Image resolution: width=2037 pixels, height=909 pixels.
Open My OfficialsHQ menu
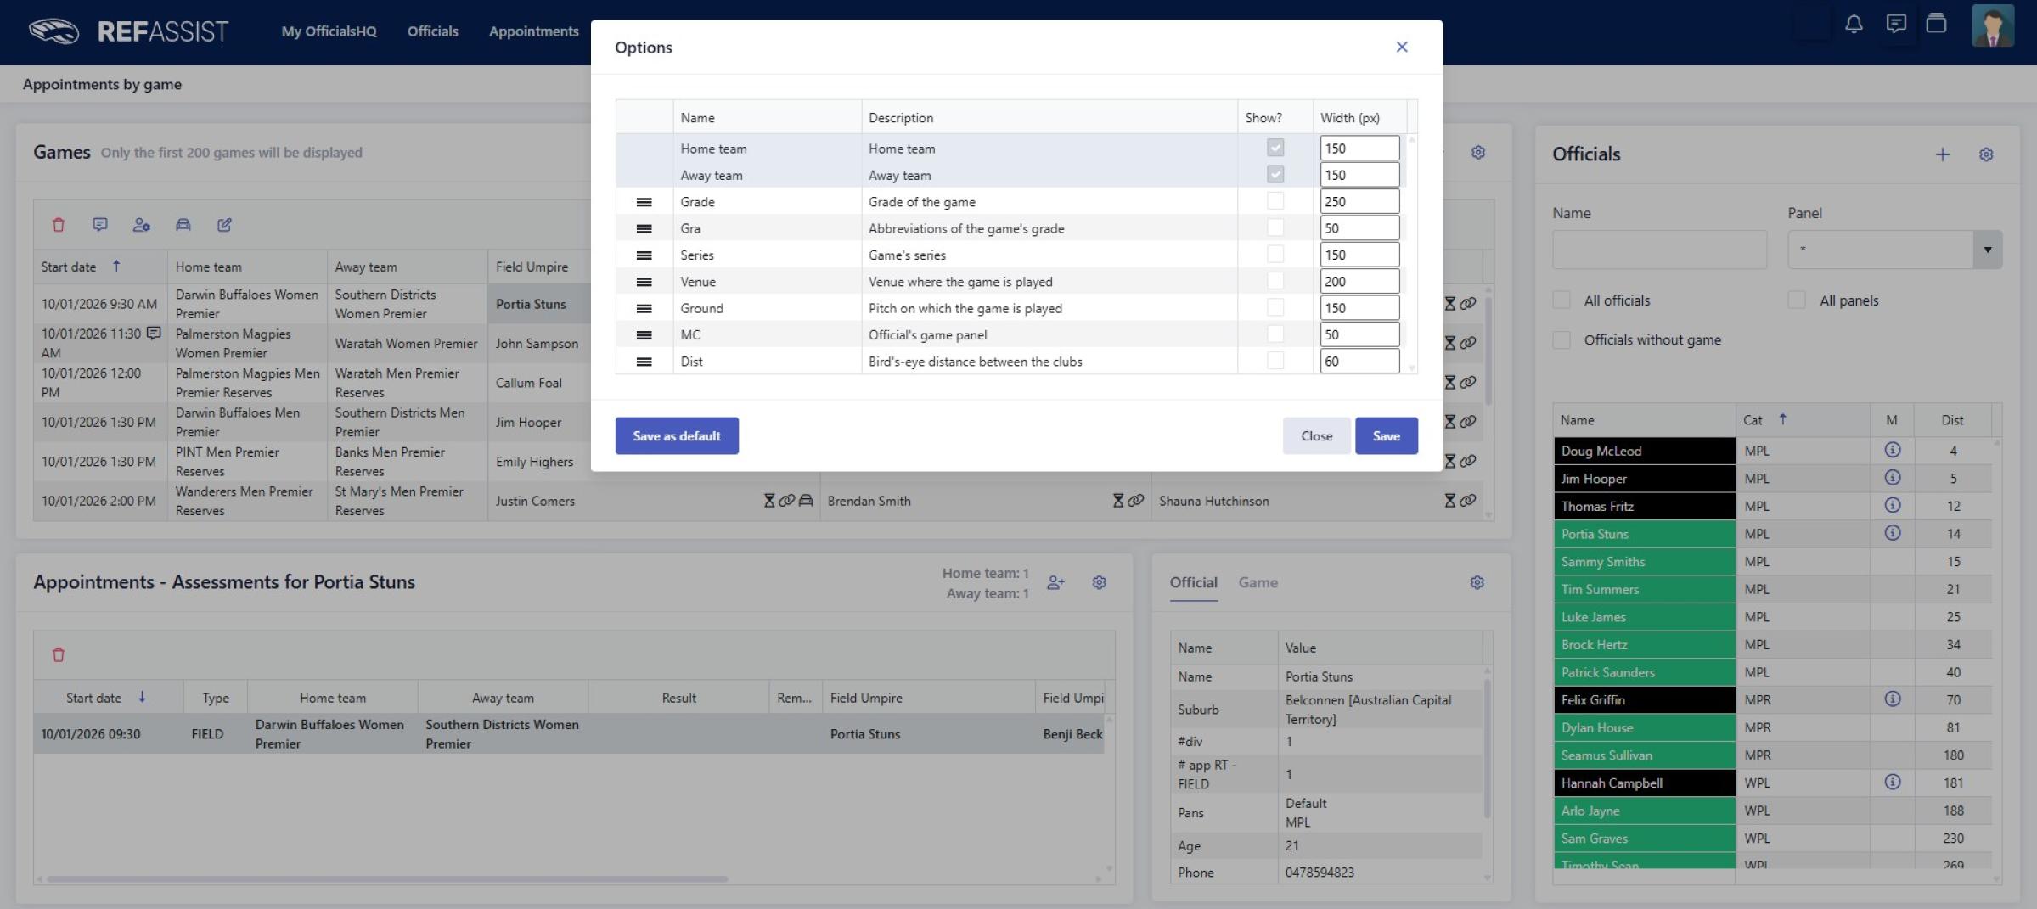pyautogui.click(x=329, y=31)
